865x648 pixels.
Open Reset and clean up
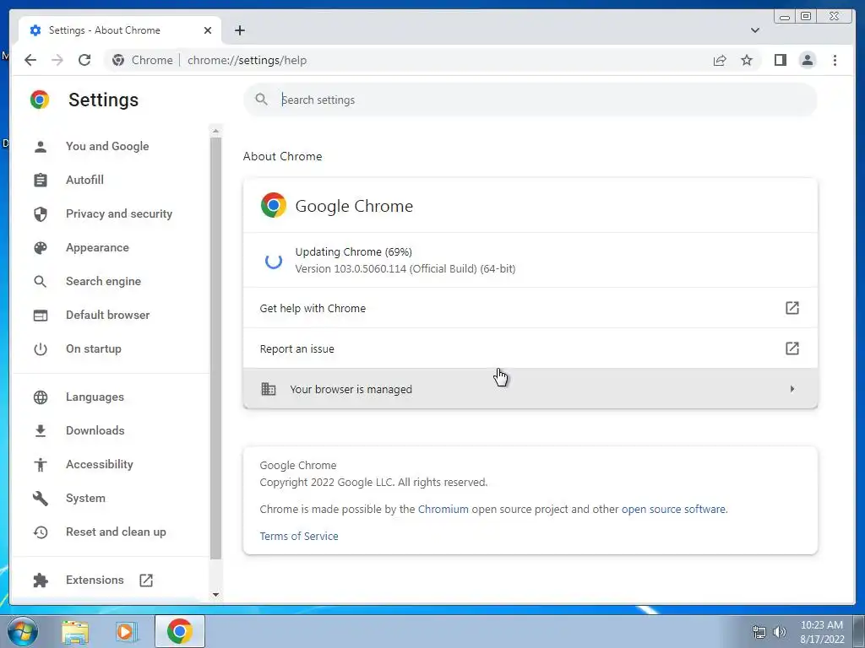tap(115, 532)
